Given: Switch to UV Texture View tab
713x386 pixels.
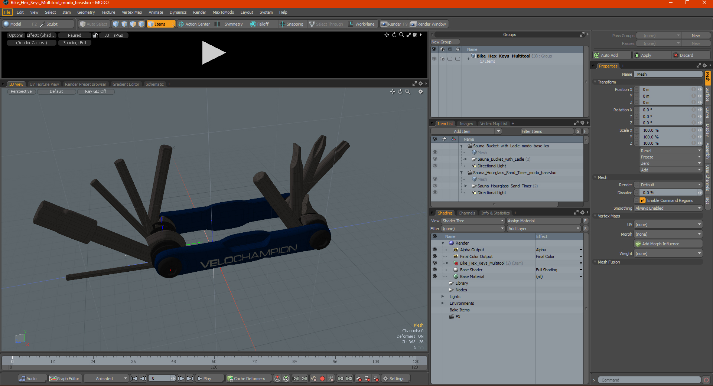Looking at the screenshot, I should [44, 84].
